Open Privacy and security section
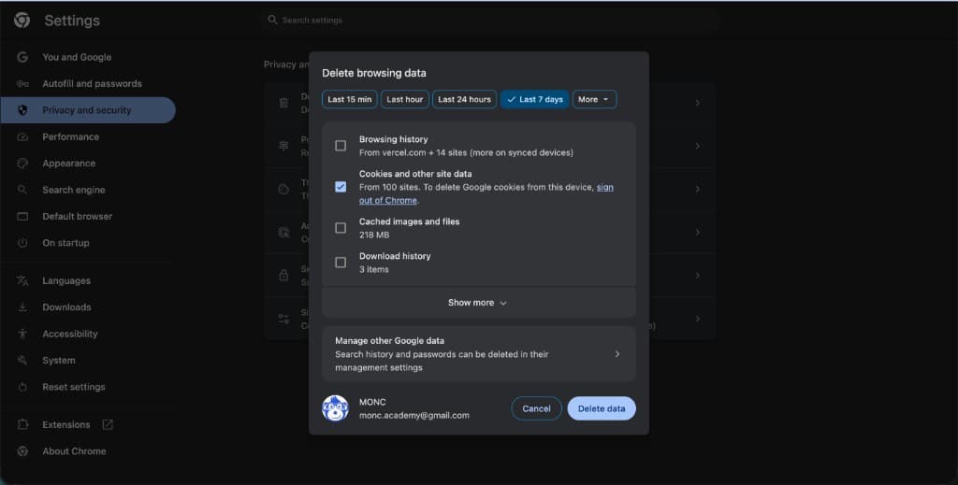 [x=88, y=110]
